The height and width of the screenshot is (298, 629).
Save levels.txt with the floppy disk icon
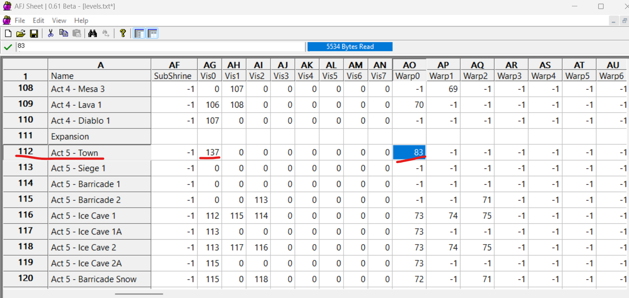[34, 34]
